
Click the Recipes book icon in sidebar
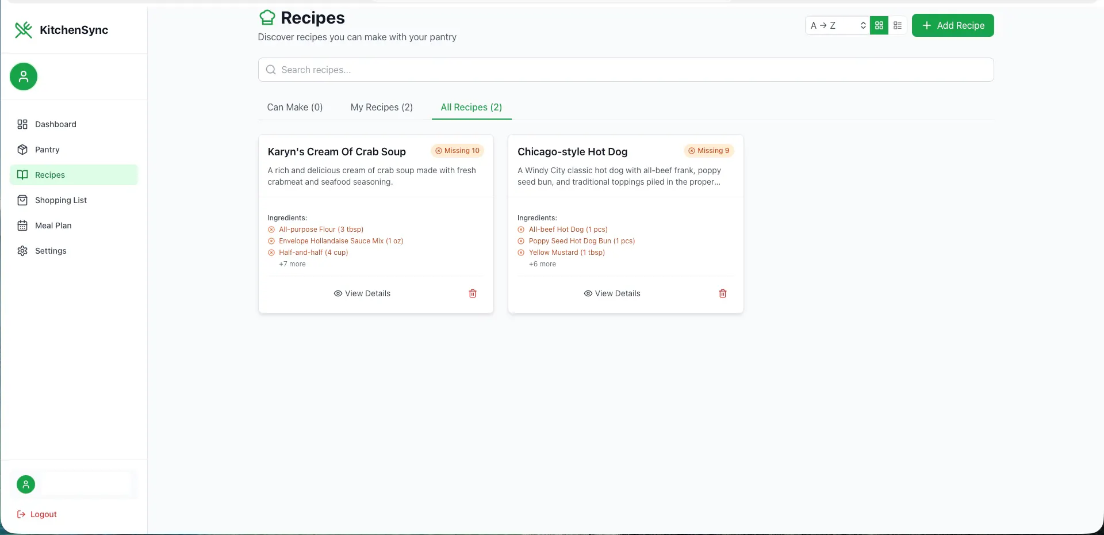click(x=22, y=175)
